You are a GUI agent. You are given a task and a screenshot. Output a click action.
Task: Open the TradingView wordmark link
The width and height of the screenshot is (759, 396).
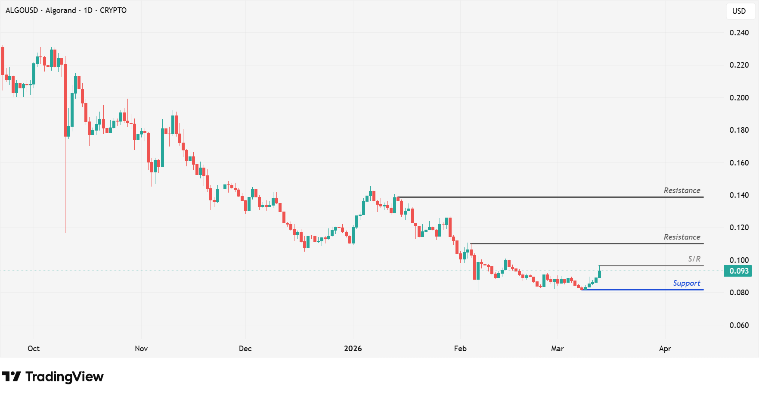[x=65, y=377]
